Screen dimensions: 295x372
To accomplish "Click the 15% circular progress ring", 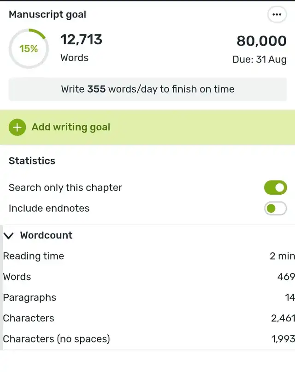I will (x=29, y=48).
